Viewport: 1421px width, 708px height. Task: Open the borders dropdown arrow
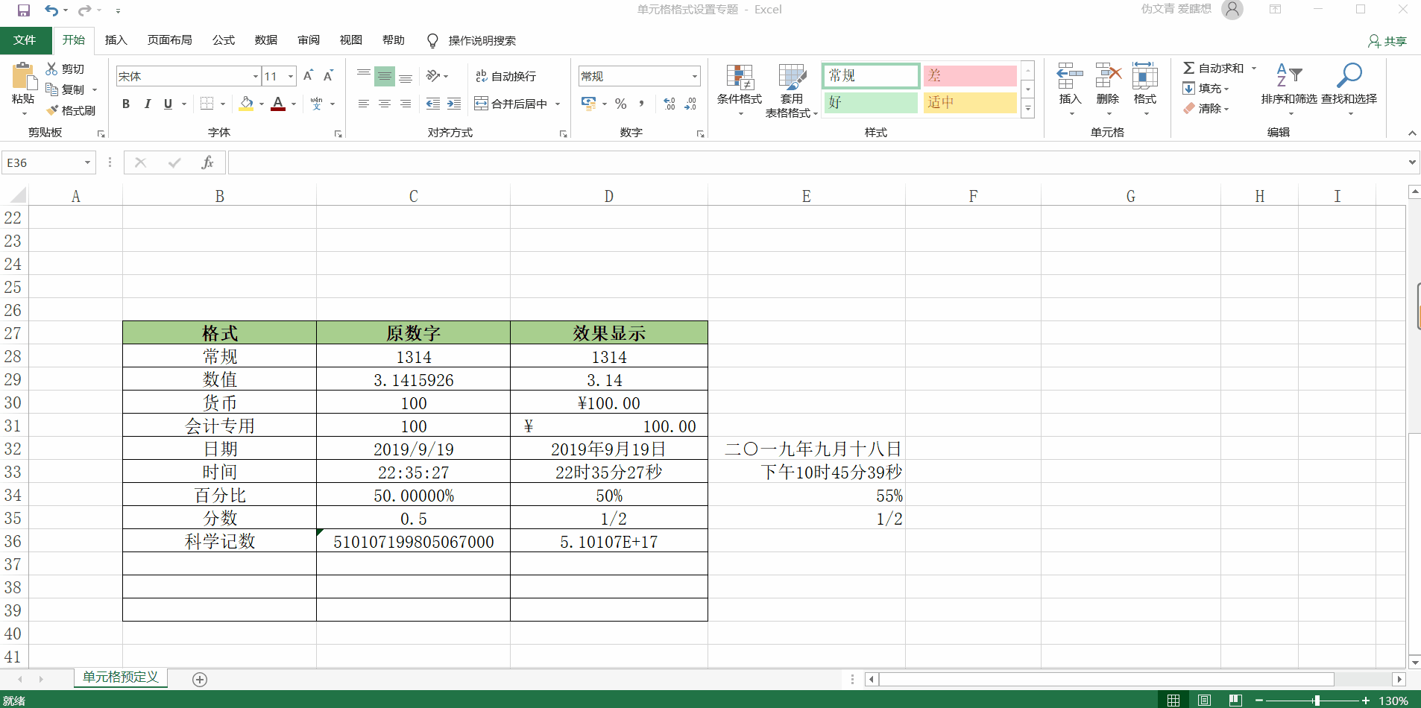tap(223, 104)
